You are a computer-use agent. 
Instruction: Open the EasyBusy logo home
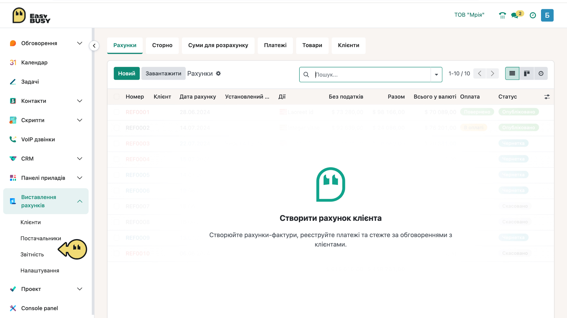(31, 16)
